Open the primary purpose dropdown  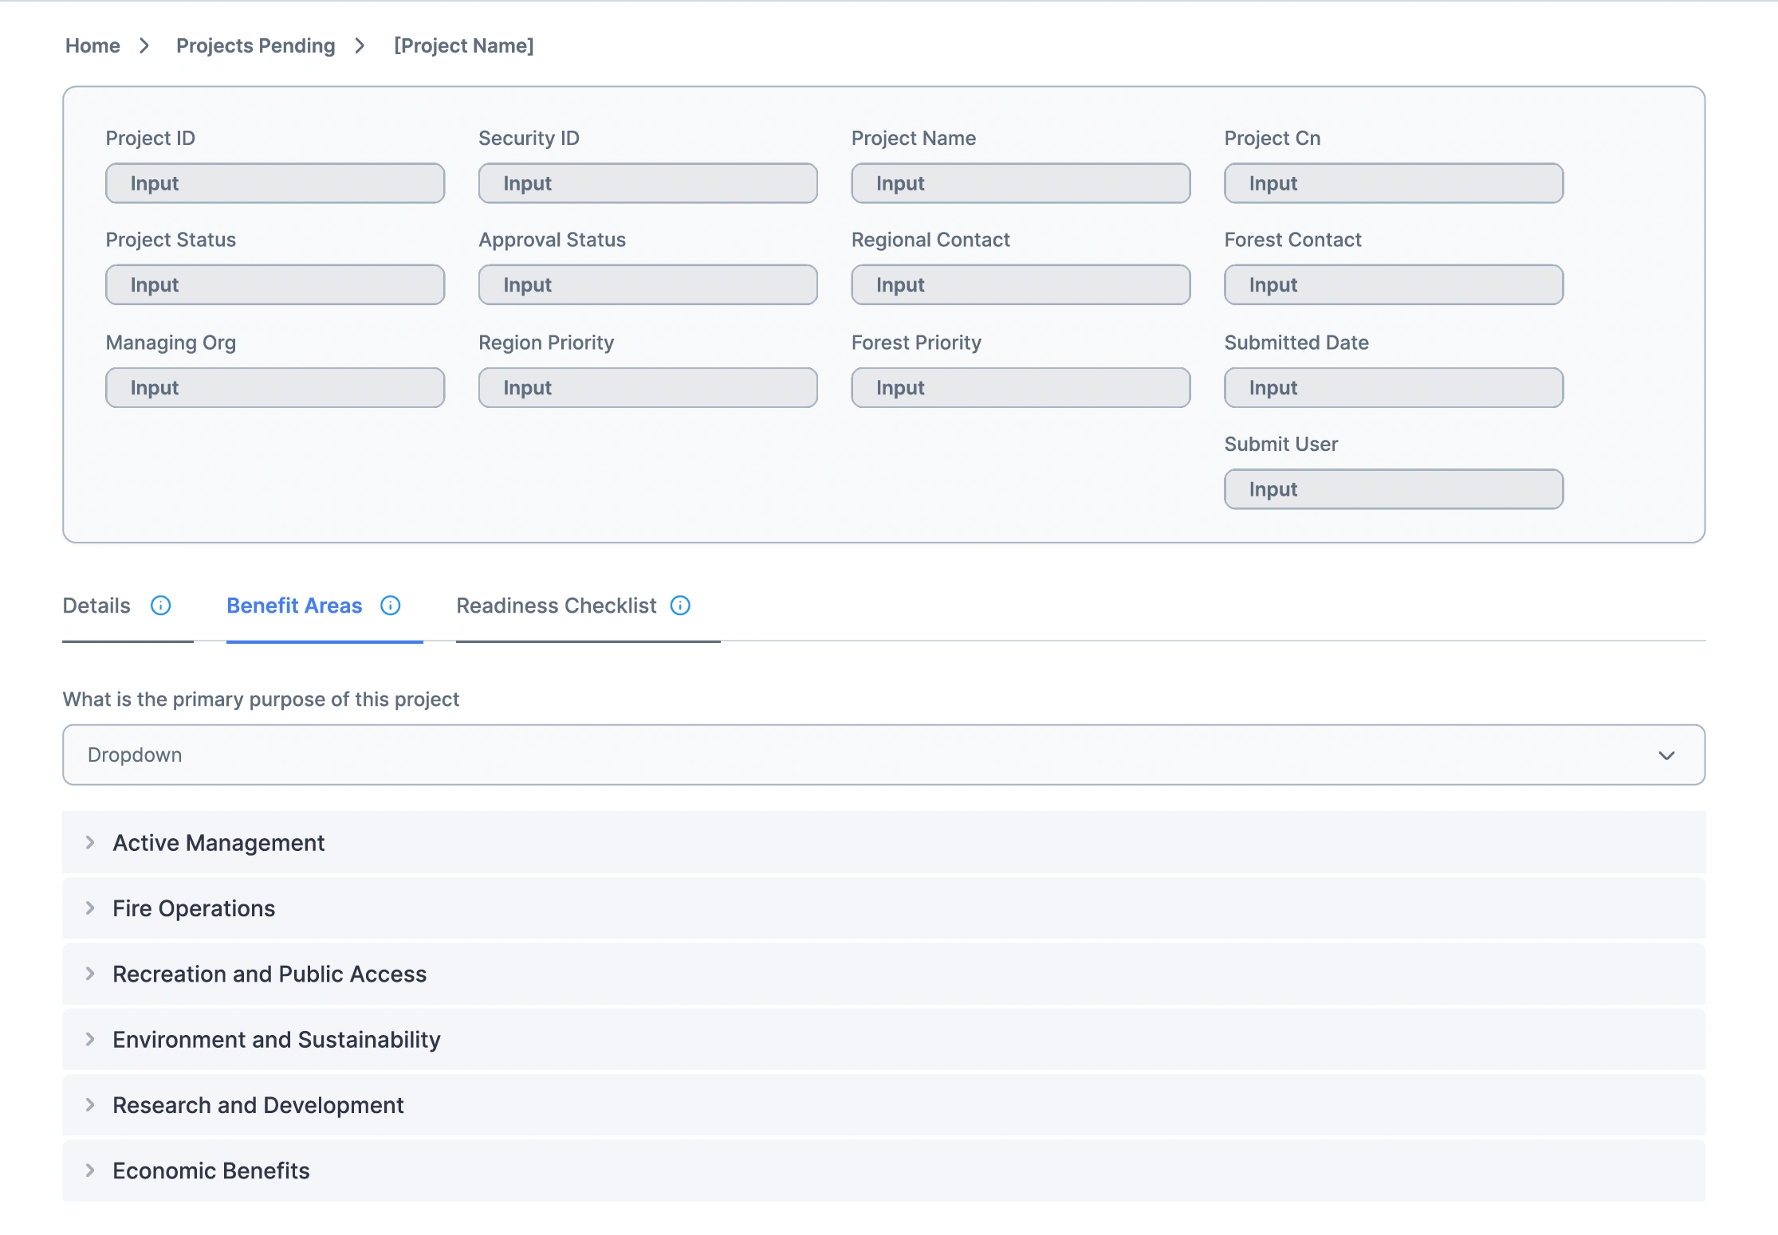[883, 755]
